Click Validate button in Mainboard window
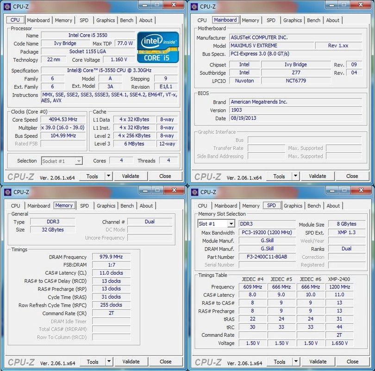Viewport: 375px width, 371px height. [318, 176]
